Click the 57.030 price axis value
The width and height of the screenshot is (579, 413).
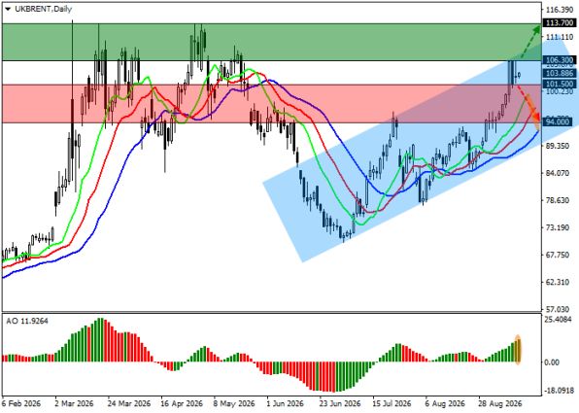558,309
